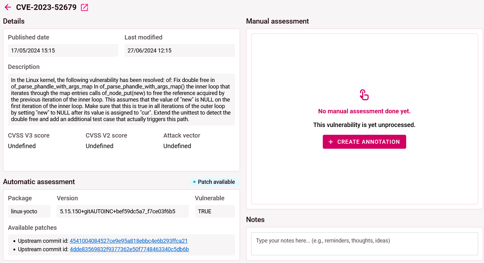Click the CVSS V3 score Undefined value
Screen dimensions: 484x263
point(22,146)
